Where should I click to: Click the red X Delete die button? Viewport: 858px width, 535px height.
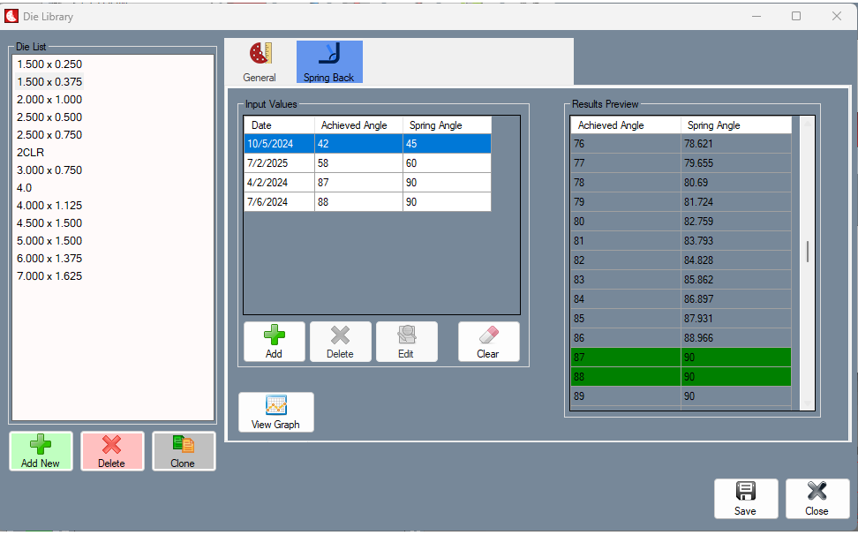[112, 451]
